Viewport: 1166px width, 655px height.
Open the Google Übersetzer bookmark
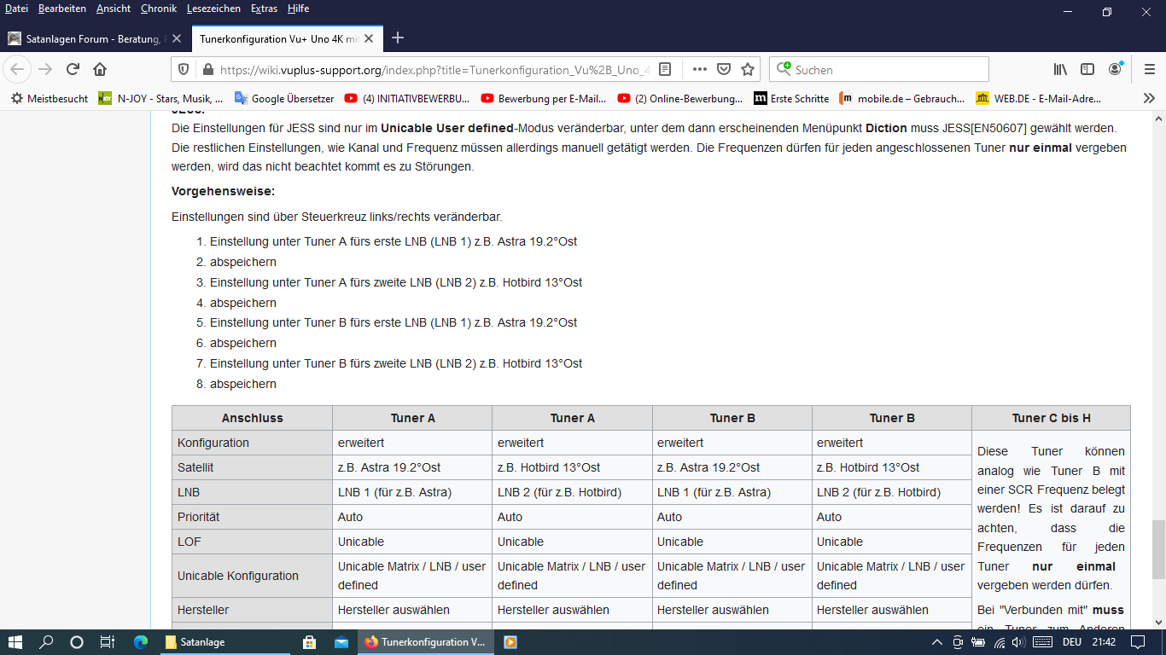284,98
